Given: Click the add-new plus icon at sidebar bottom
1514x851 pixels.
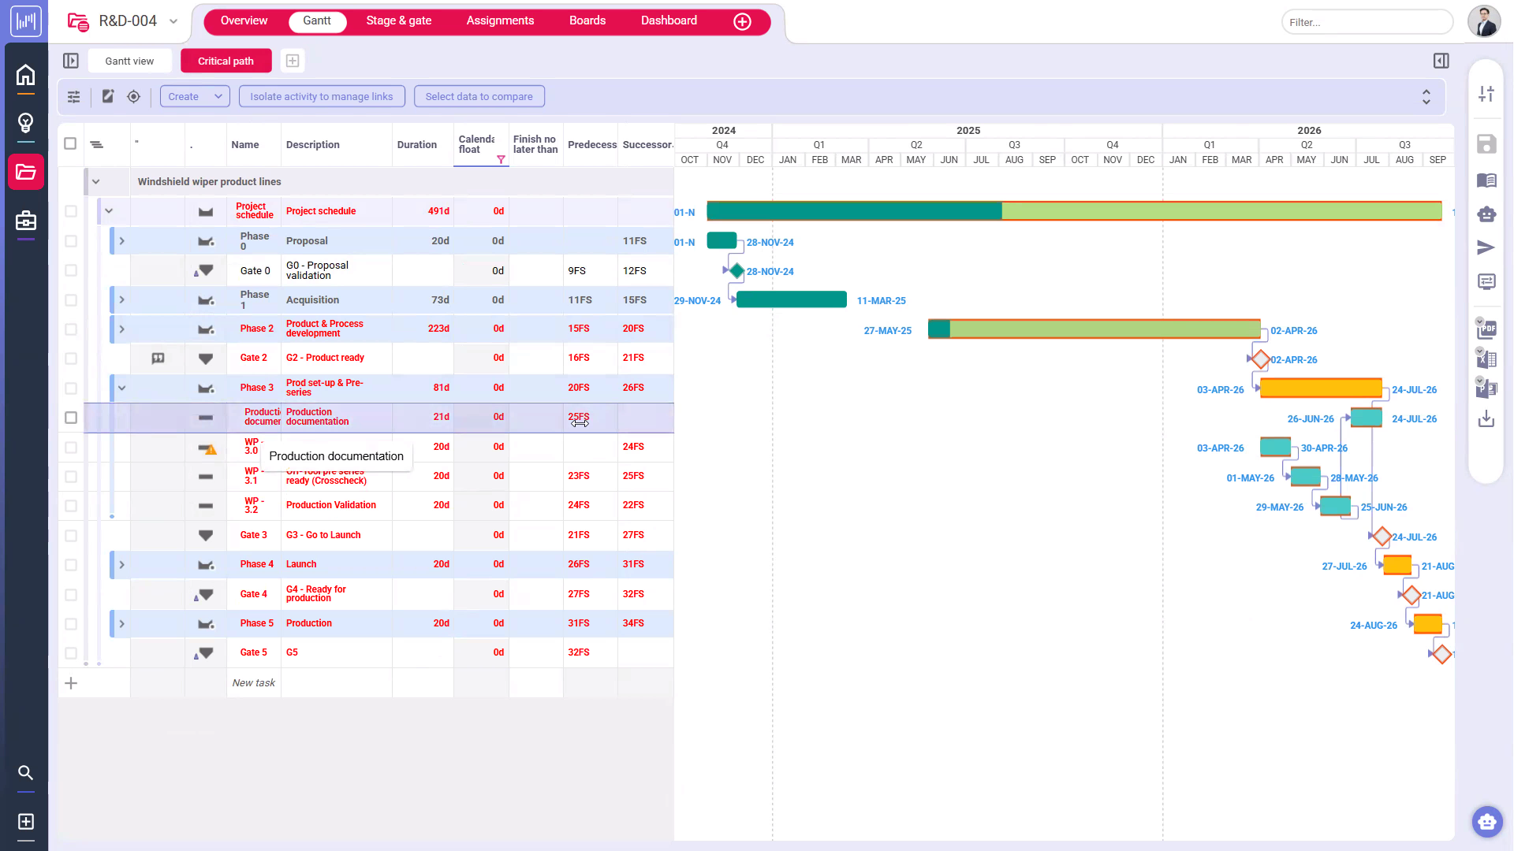Looking at the screenshot, I should tap(25, 822).
